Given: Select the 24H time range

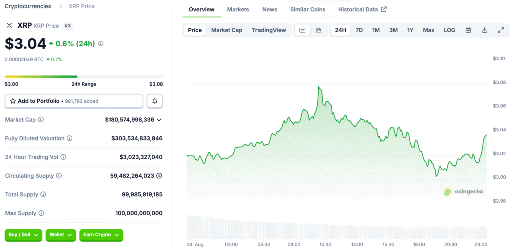Looking at the screenshot, I should pyautogui.click(x=341, y=30).
